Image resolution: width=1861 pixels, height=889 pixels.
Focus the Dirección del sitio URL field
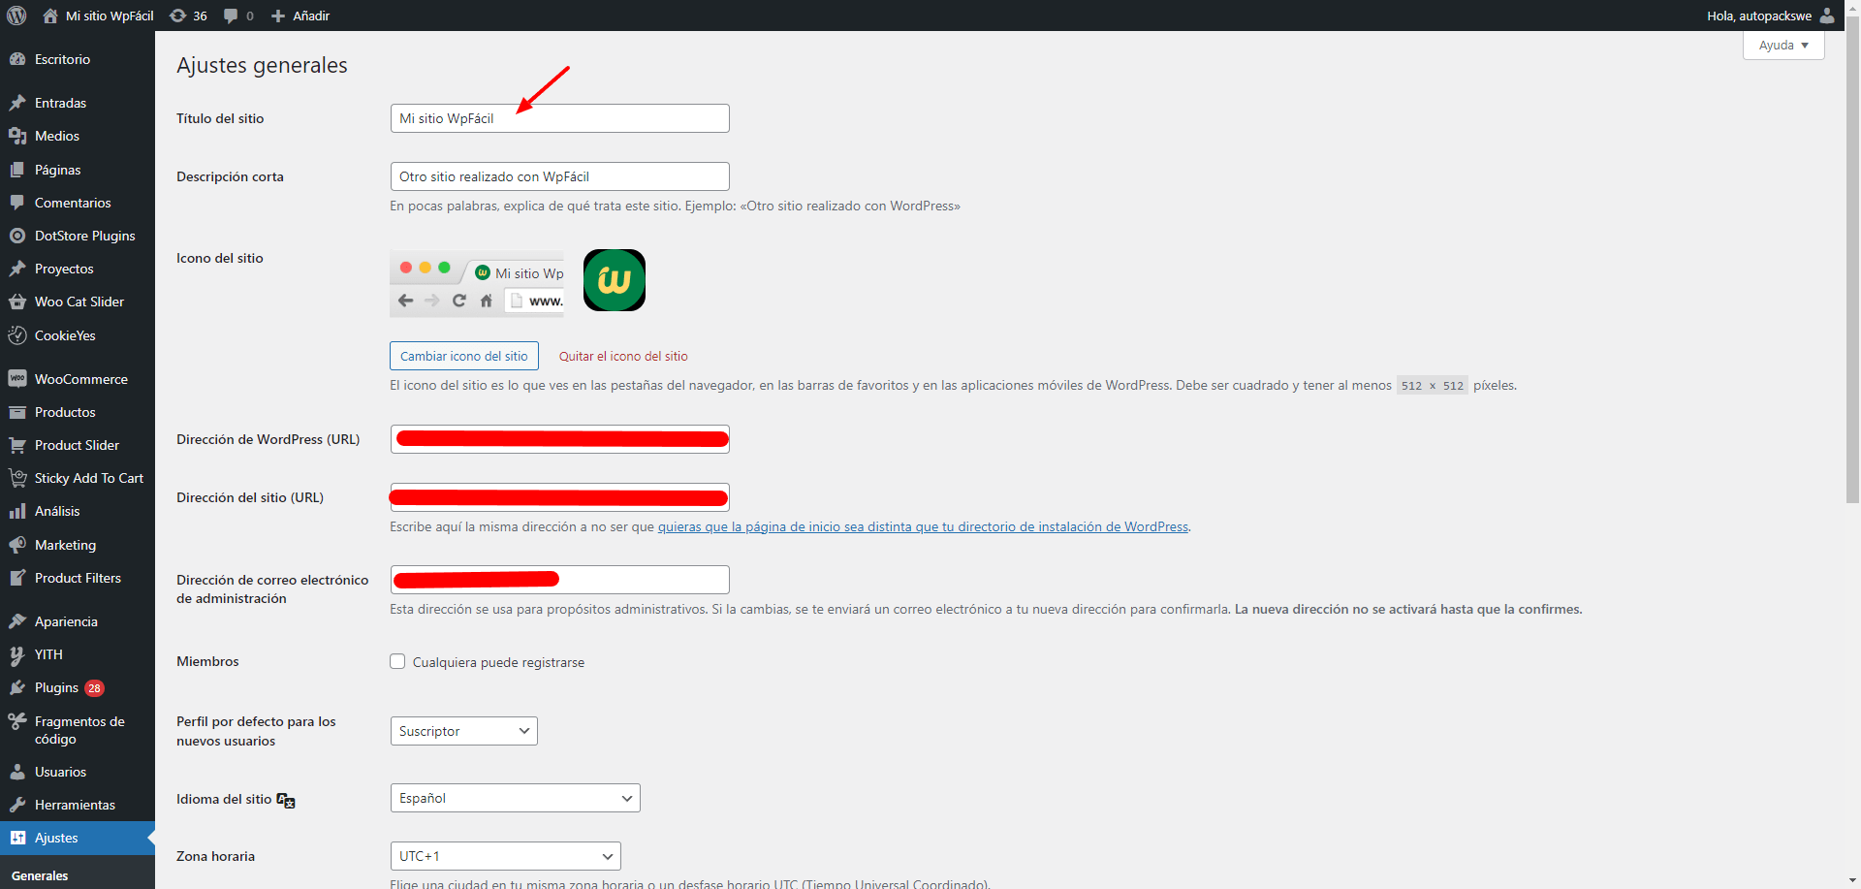coord(559,497)
